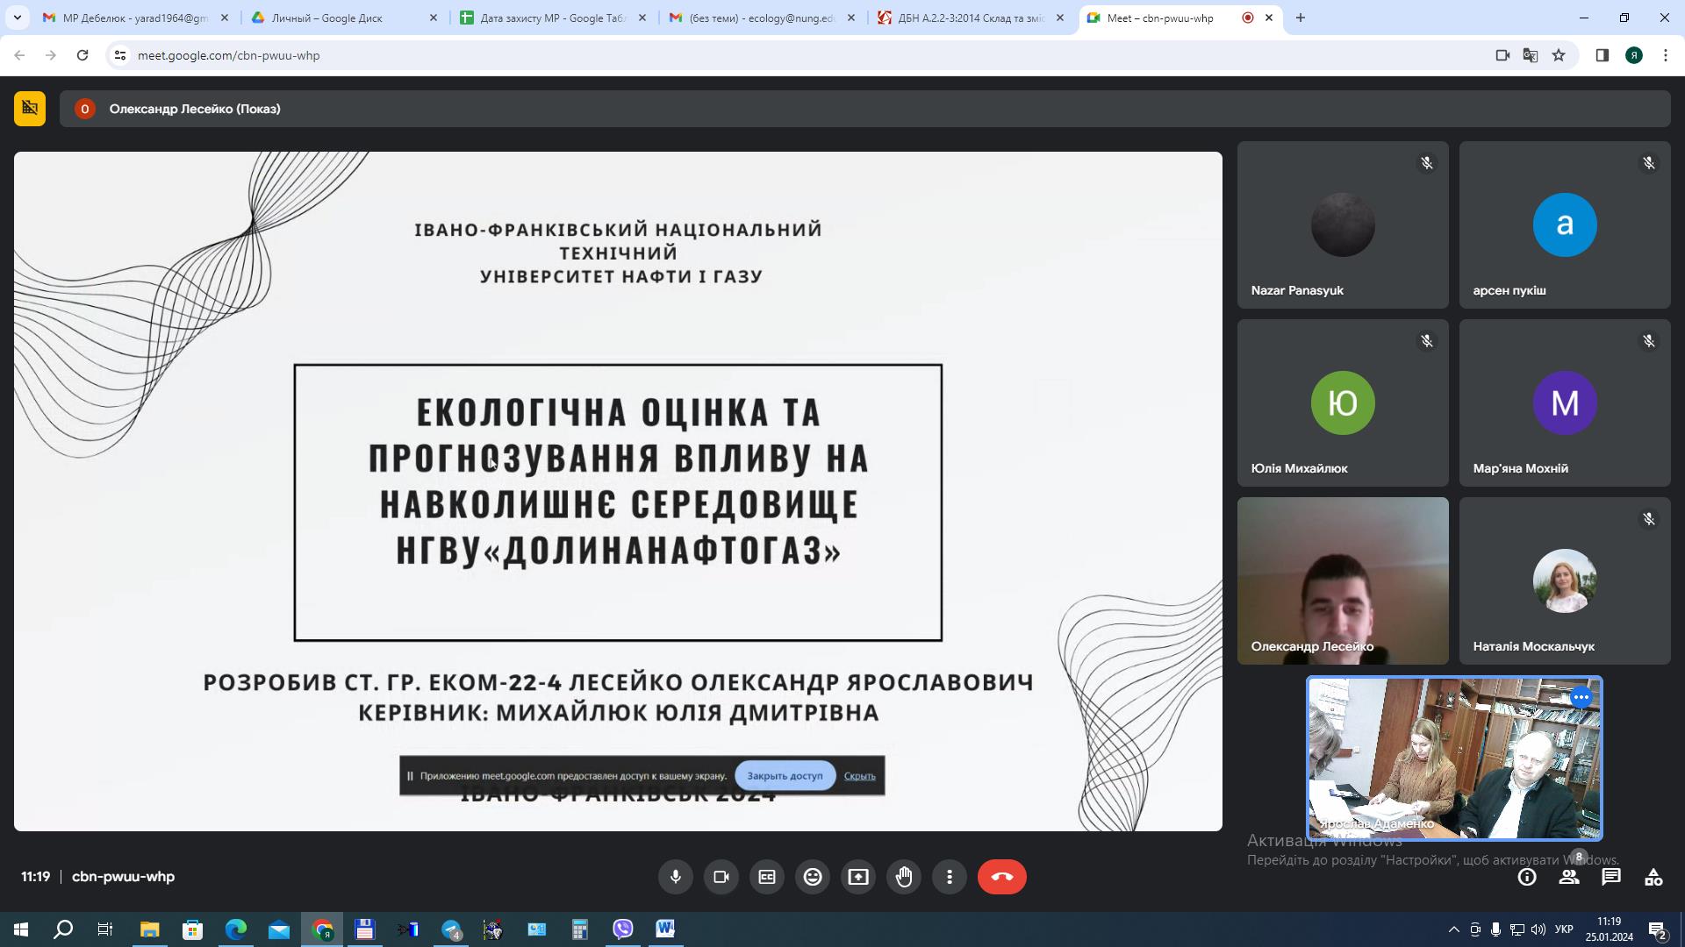This screenshot has height=947, width=1685.
Task: Bookmark this page with the star
Action: [1559, 55]
